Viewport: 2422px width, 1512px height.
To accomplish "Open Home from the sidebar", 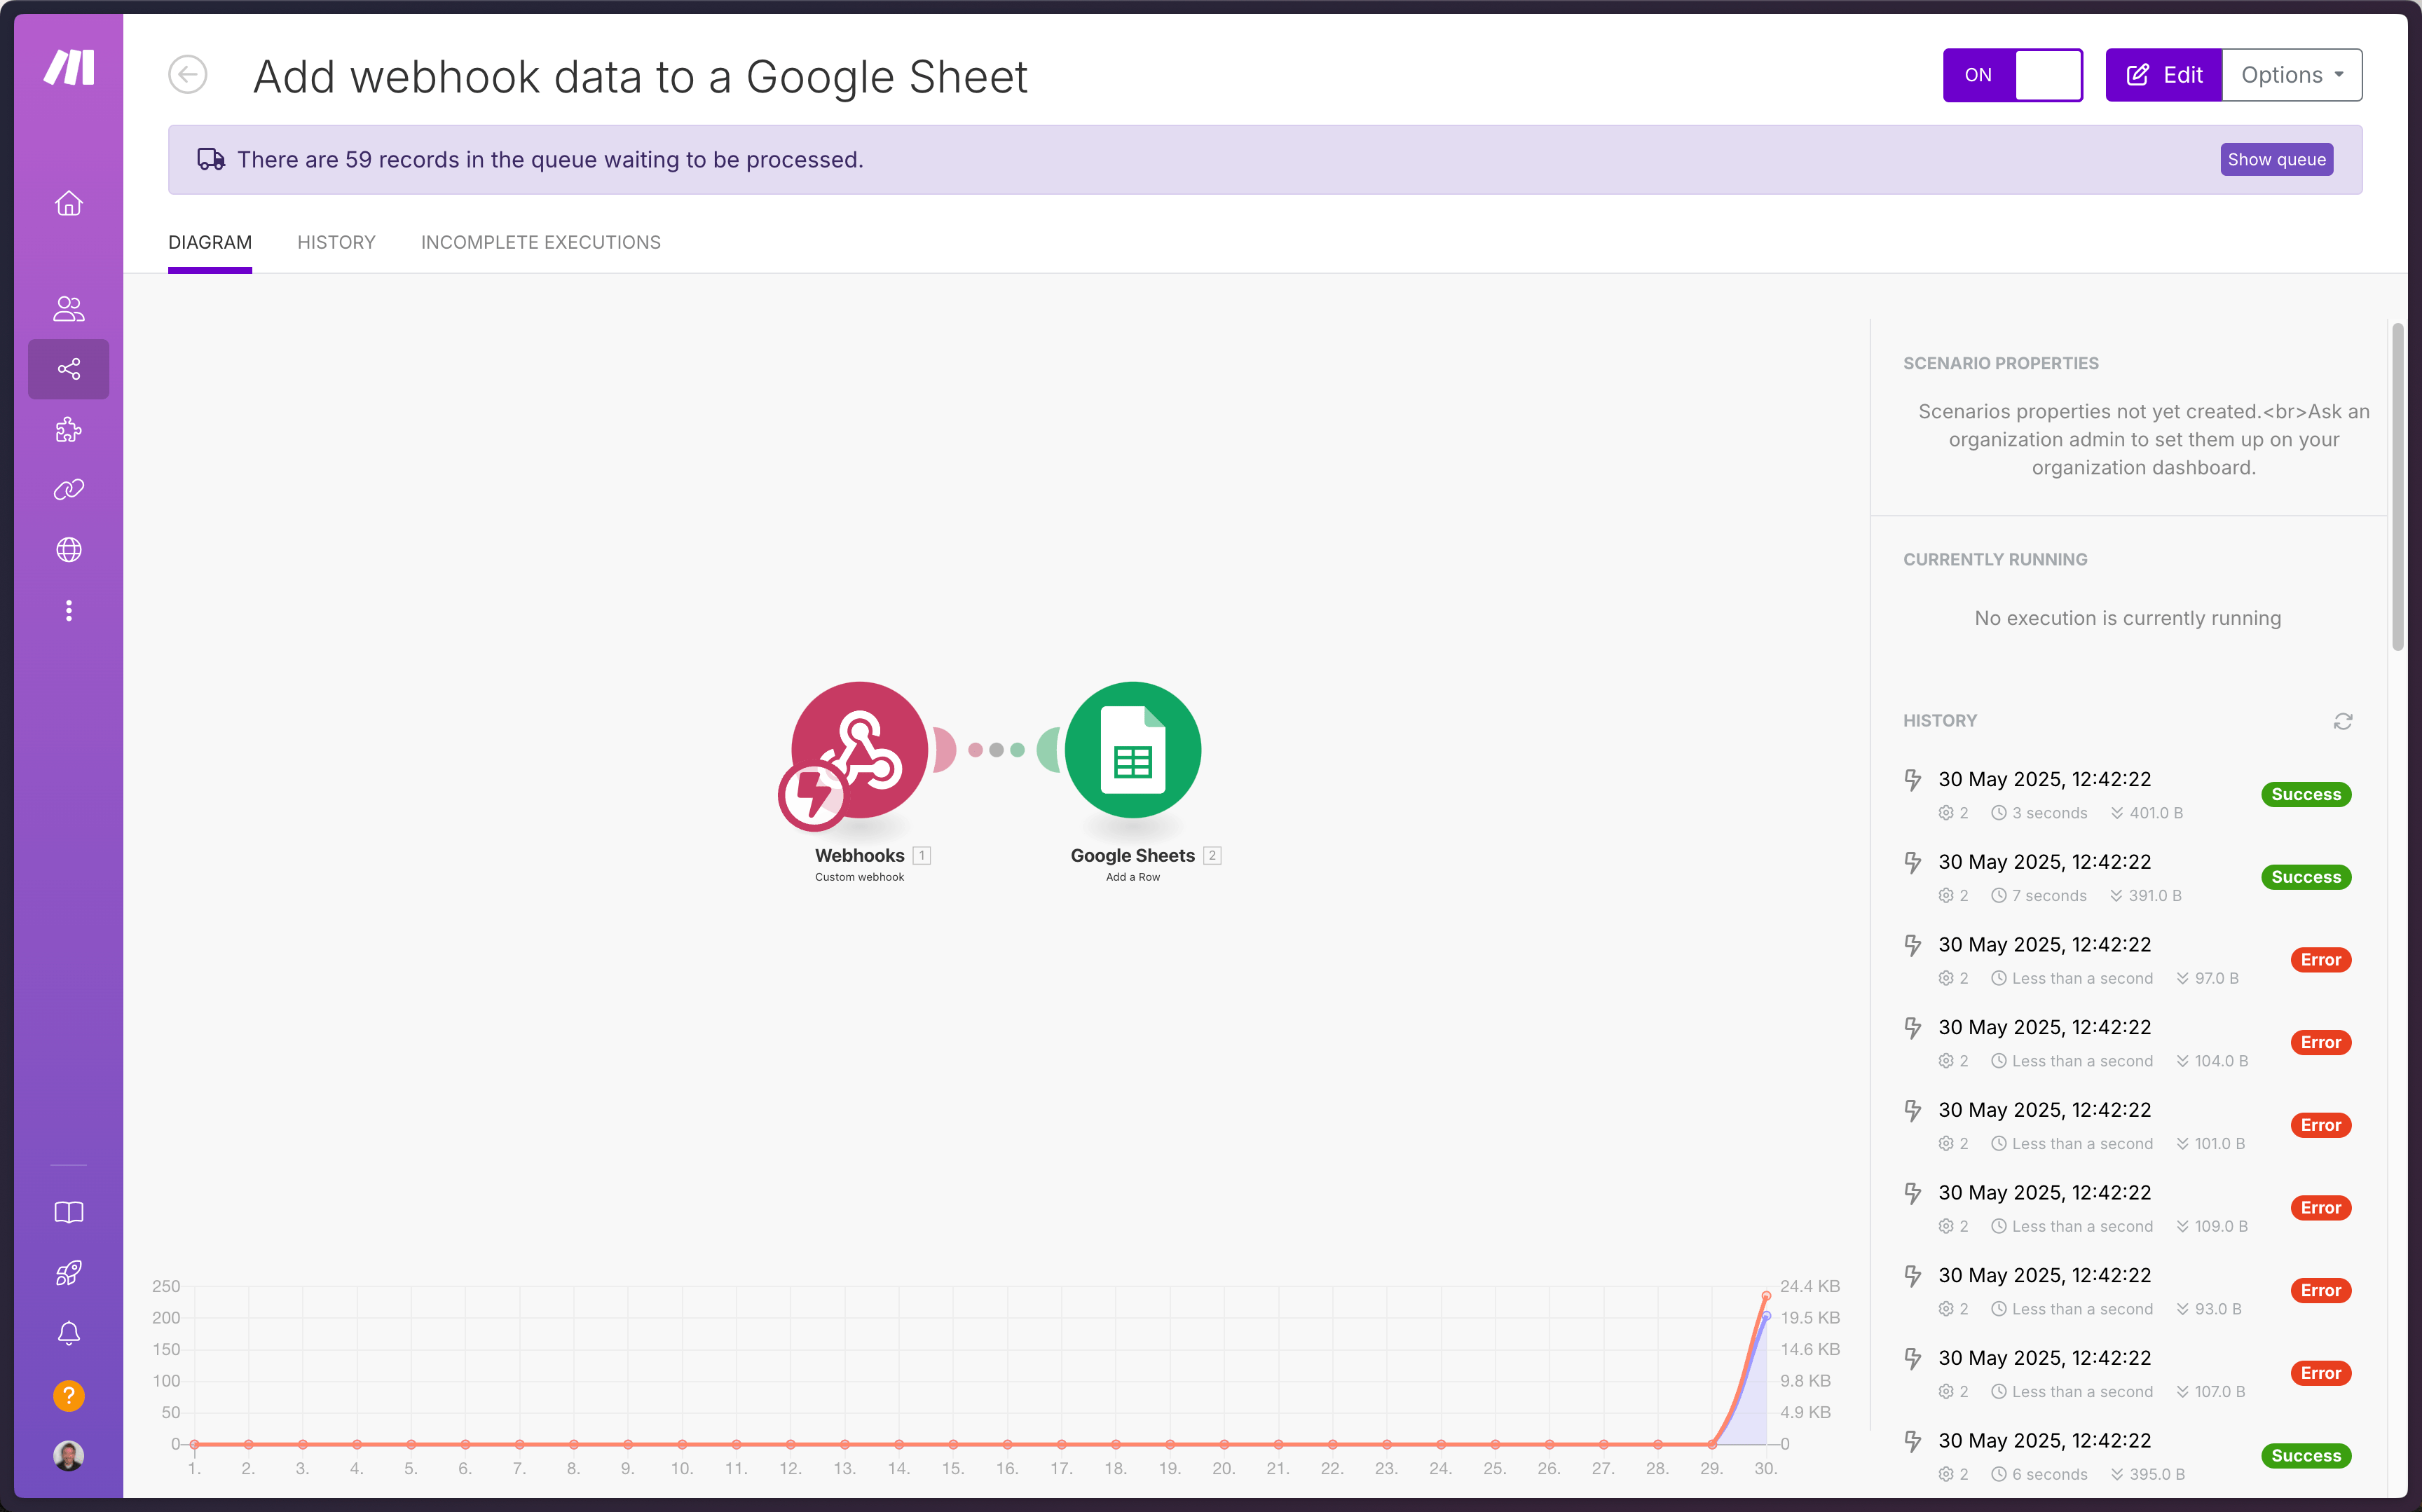I will coord(69,204).
